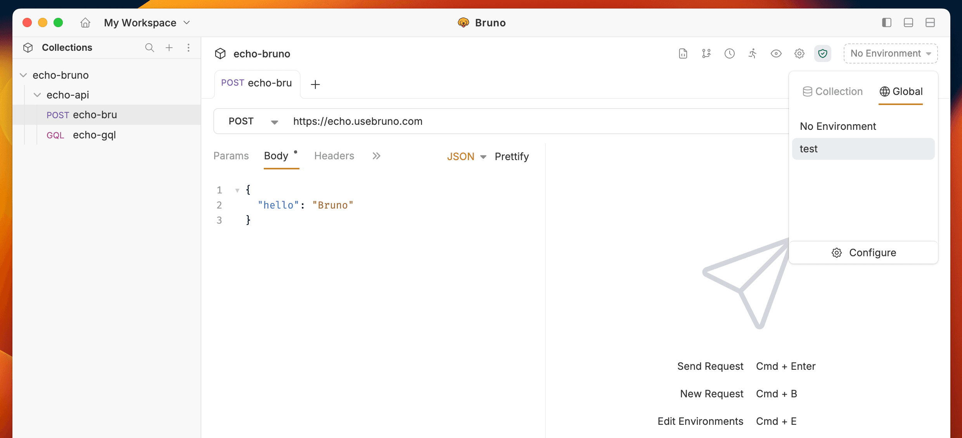The image size is (962, 438).
Task: Add new collection with plus icon
Action: pos(169,48)
